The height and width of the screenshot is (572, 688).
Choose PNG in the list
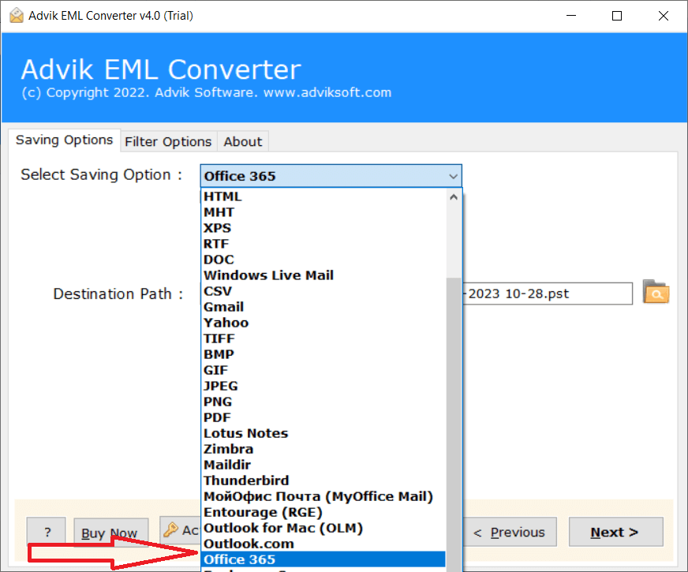323,402
